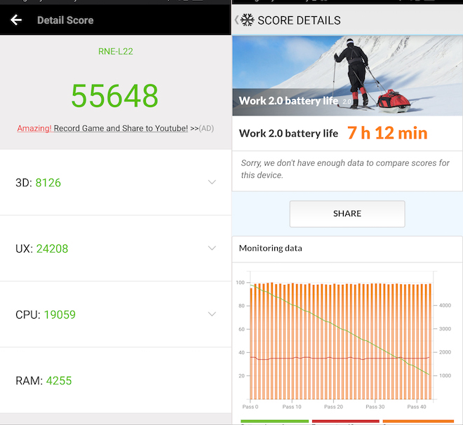Tap the skier banner image

(x=347, y=70)
